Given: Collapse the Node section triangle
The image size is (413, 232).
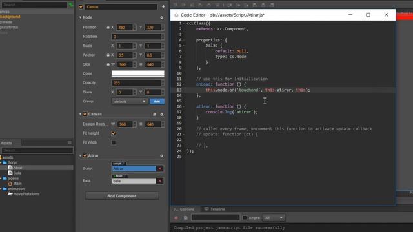Looking at the screenshot, I should [80, 17].
